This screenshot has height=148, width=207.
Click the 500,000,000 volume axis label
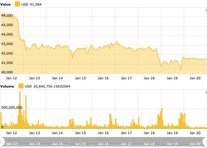click(12, 107)
